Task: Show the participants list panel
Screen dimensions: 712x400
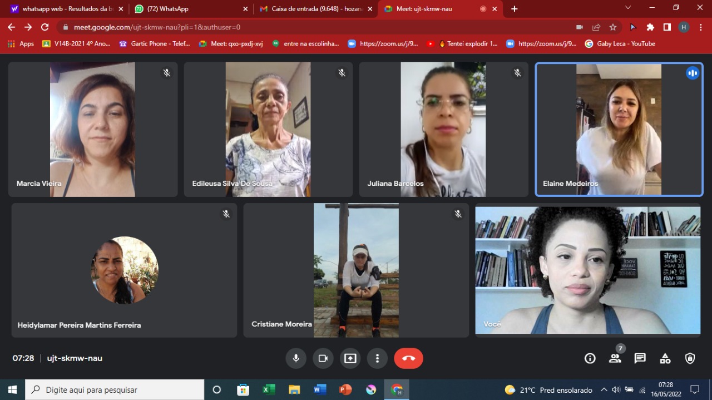Action: click(615, 358)
